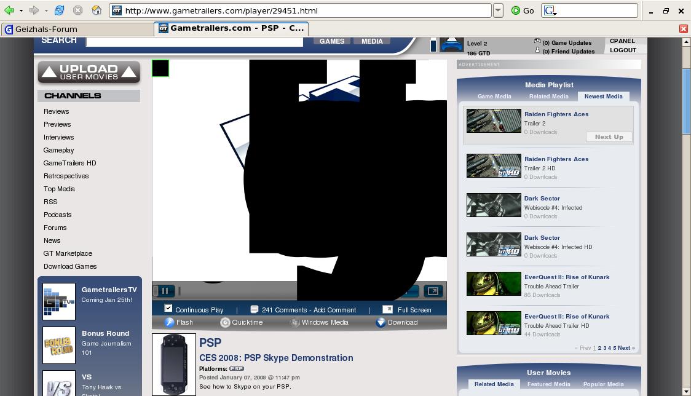
Task: Open the Interviews channel
Action: pyautogui.click(x=58, y=137)
